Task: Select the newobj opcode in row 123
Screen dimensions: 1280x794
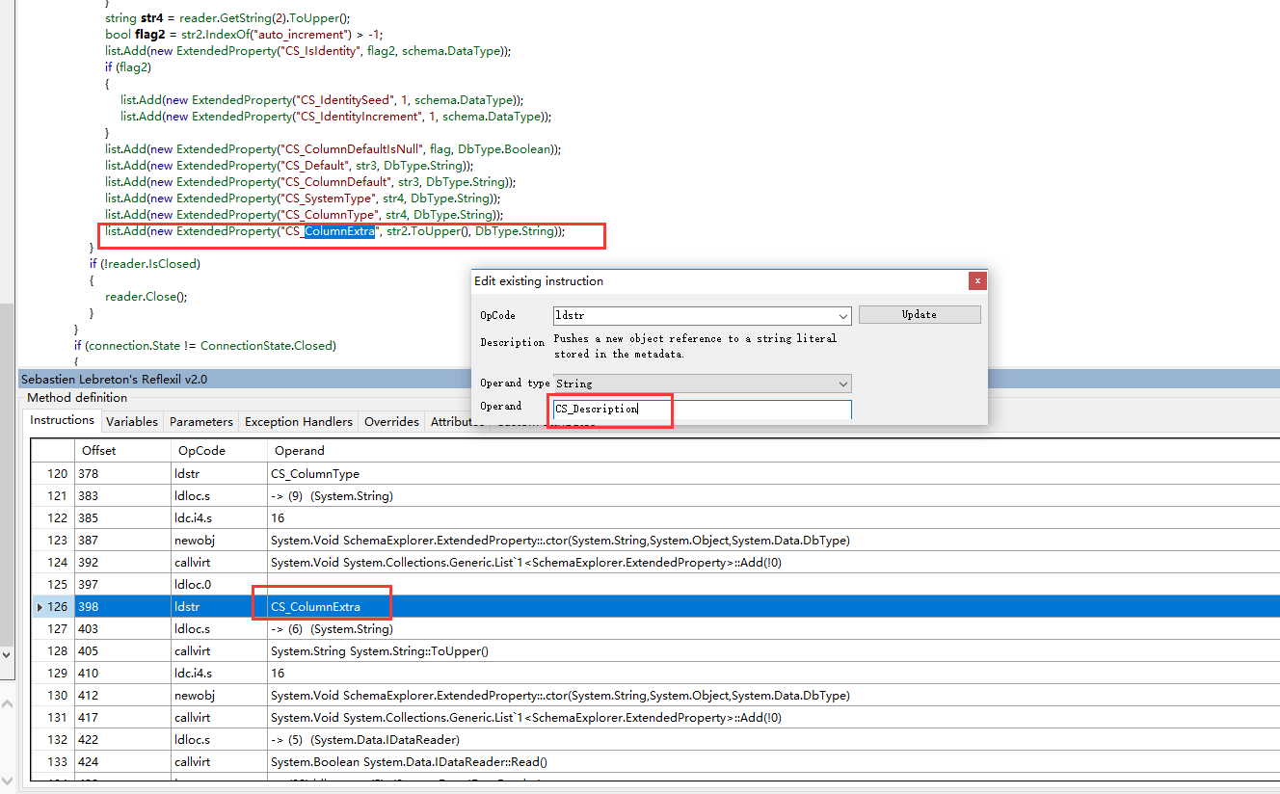Action: point(220,541)
